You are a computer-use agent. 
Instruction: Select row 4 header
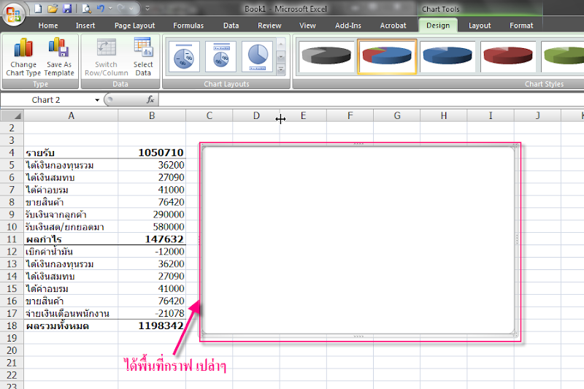click(12, 153)
